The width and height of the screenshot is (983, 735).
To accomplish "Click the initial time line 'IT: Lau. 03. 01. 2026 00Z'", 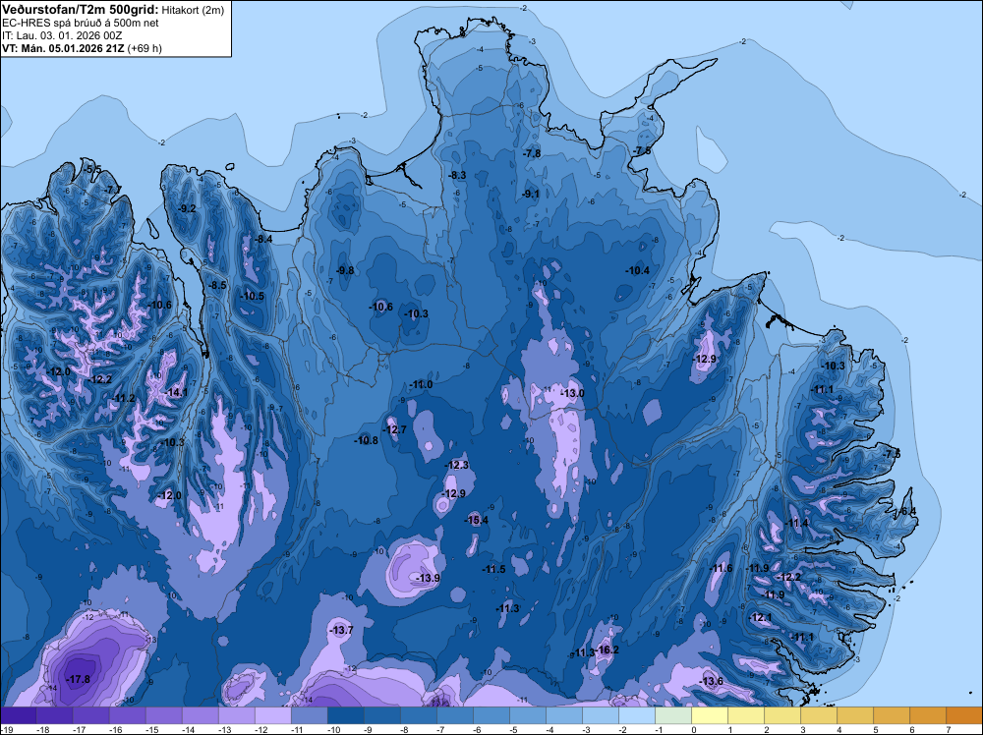I will 61,35.
